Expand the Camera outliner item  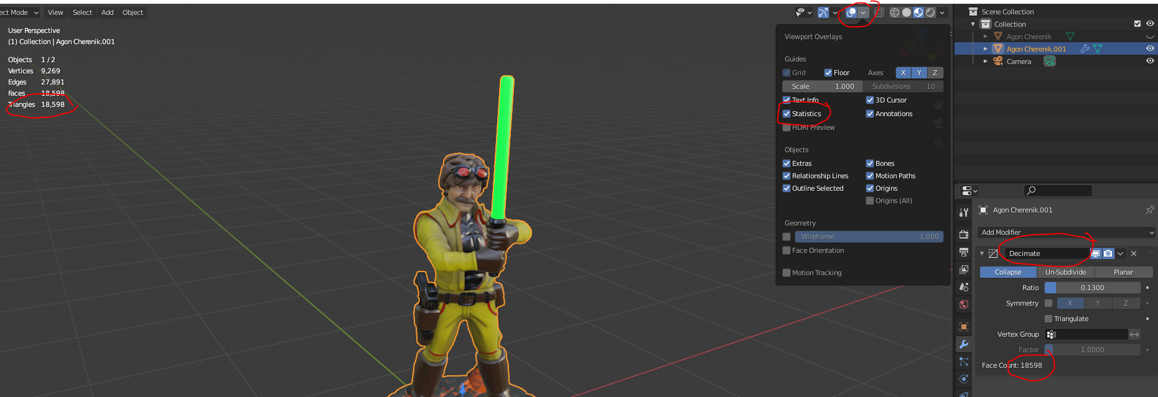click(986, 61)
